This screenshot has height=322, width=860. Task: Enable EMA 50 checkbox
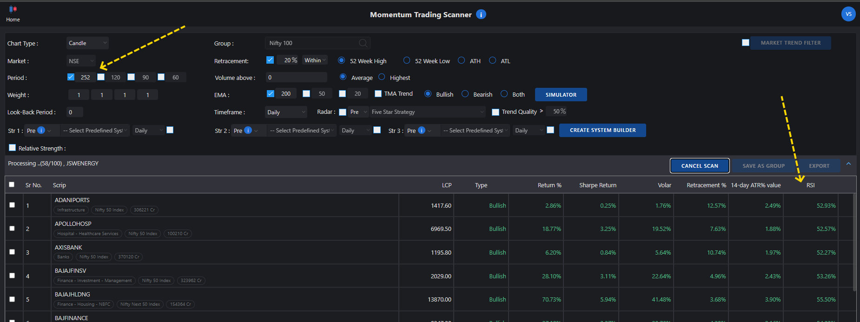(306, 93)
